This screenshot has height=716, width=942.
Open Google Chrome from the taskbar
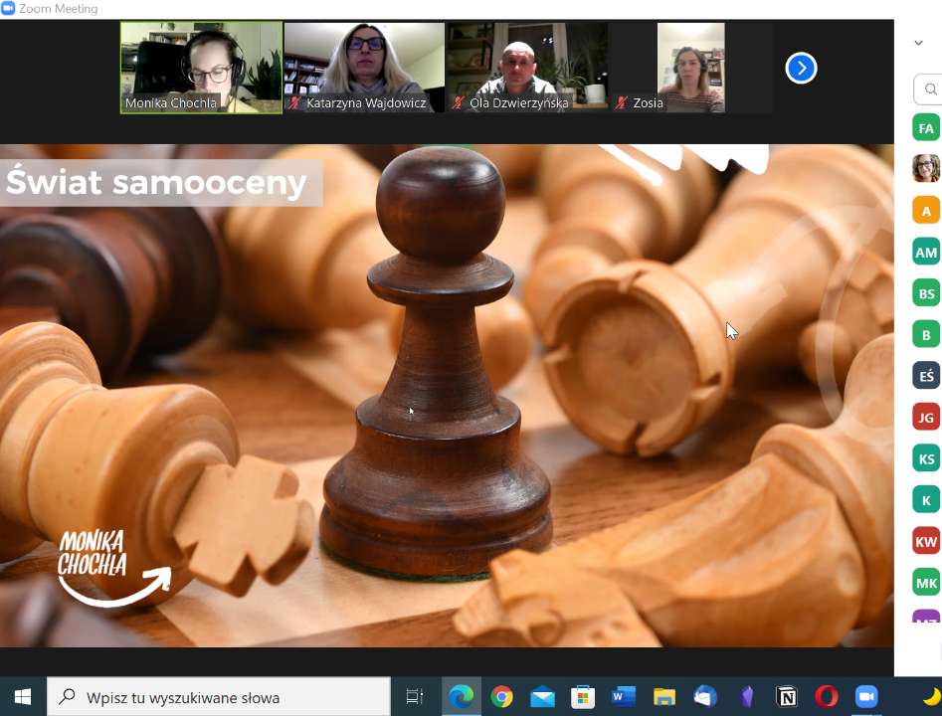point(501,697)
